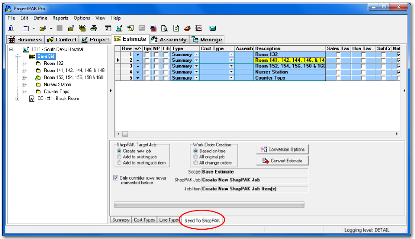
Task: Click the grid's horizontal scrollbar thumb
Action: pos(125,134)
